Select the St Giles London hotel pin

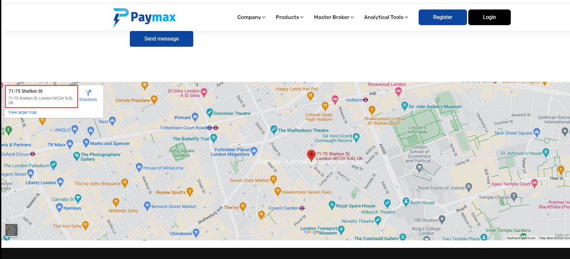point(204,92)
